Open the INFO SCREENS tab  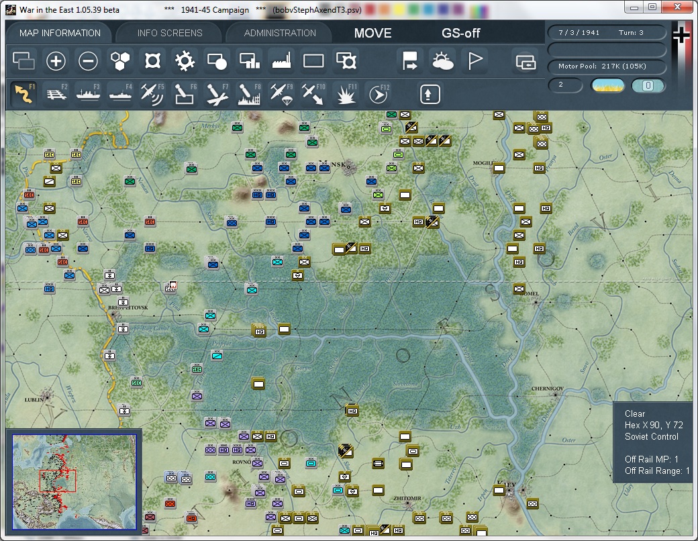click(170, 33)
